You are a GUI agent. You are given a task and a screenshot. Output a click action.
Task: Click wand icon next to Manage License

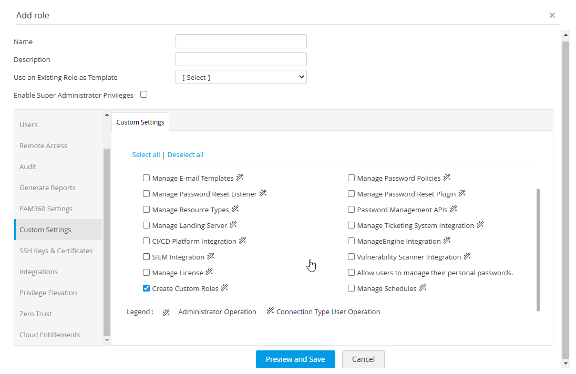coord(210,272)
